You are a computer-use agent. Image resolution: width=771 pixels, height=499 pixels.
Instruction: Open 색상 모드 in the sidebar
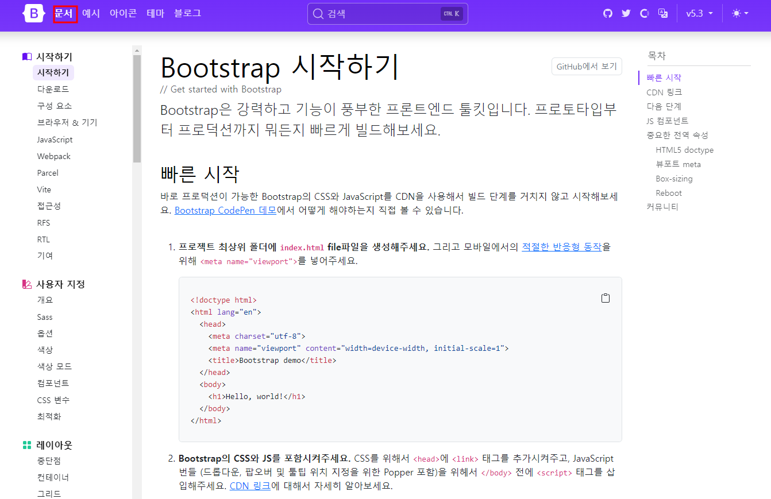point(55,367)
